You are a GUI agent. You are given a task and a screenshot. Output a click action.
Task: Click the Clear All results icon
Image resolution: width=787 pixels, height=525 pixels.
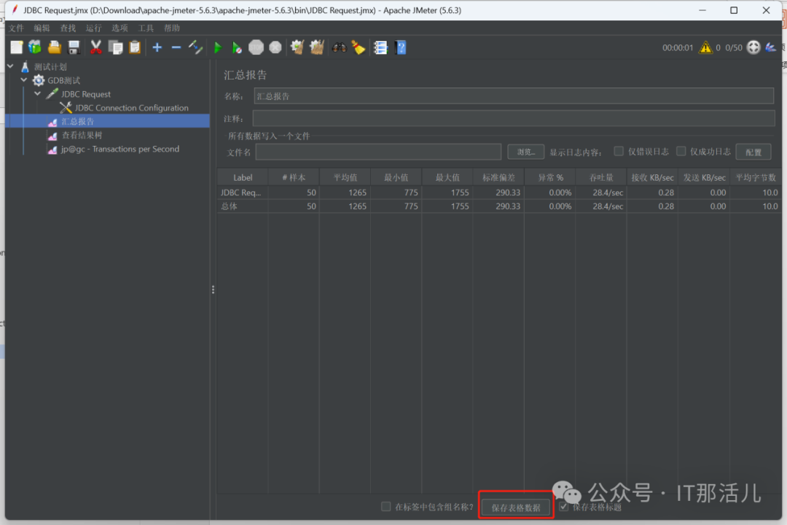tap(317, 47)
